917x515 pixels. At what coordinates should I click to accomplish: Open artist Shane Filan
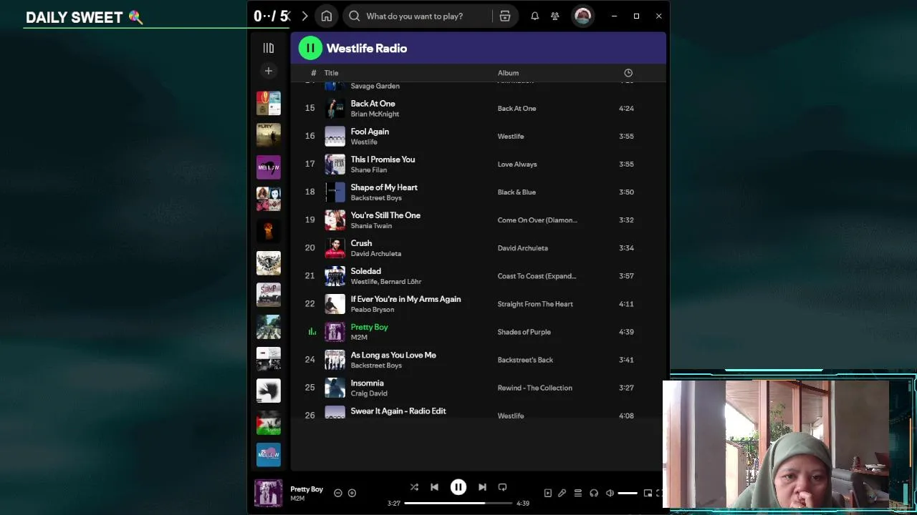click(x=368, y=170)
